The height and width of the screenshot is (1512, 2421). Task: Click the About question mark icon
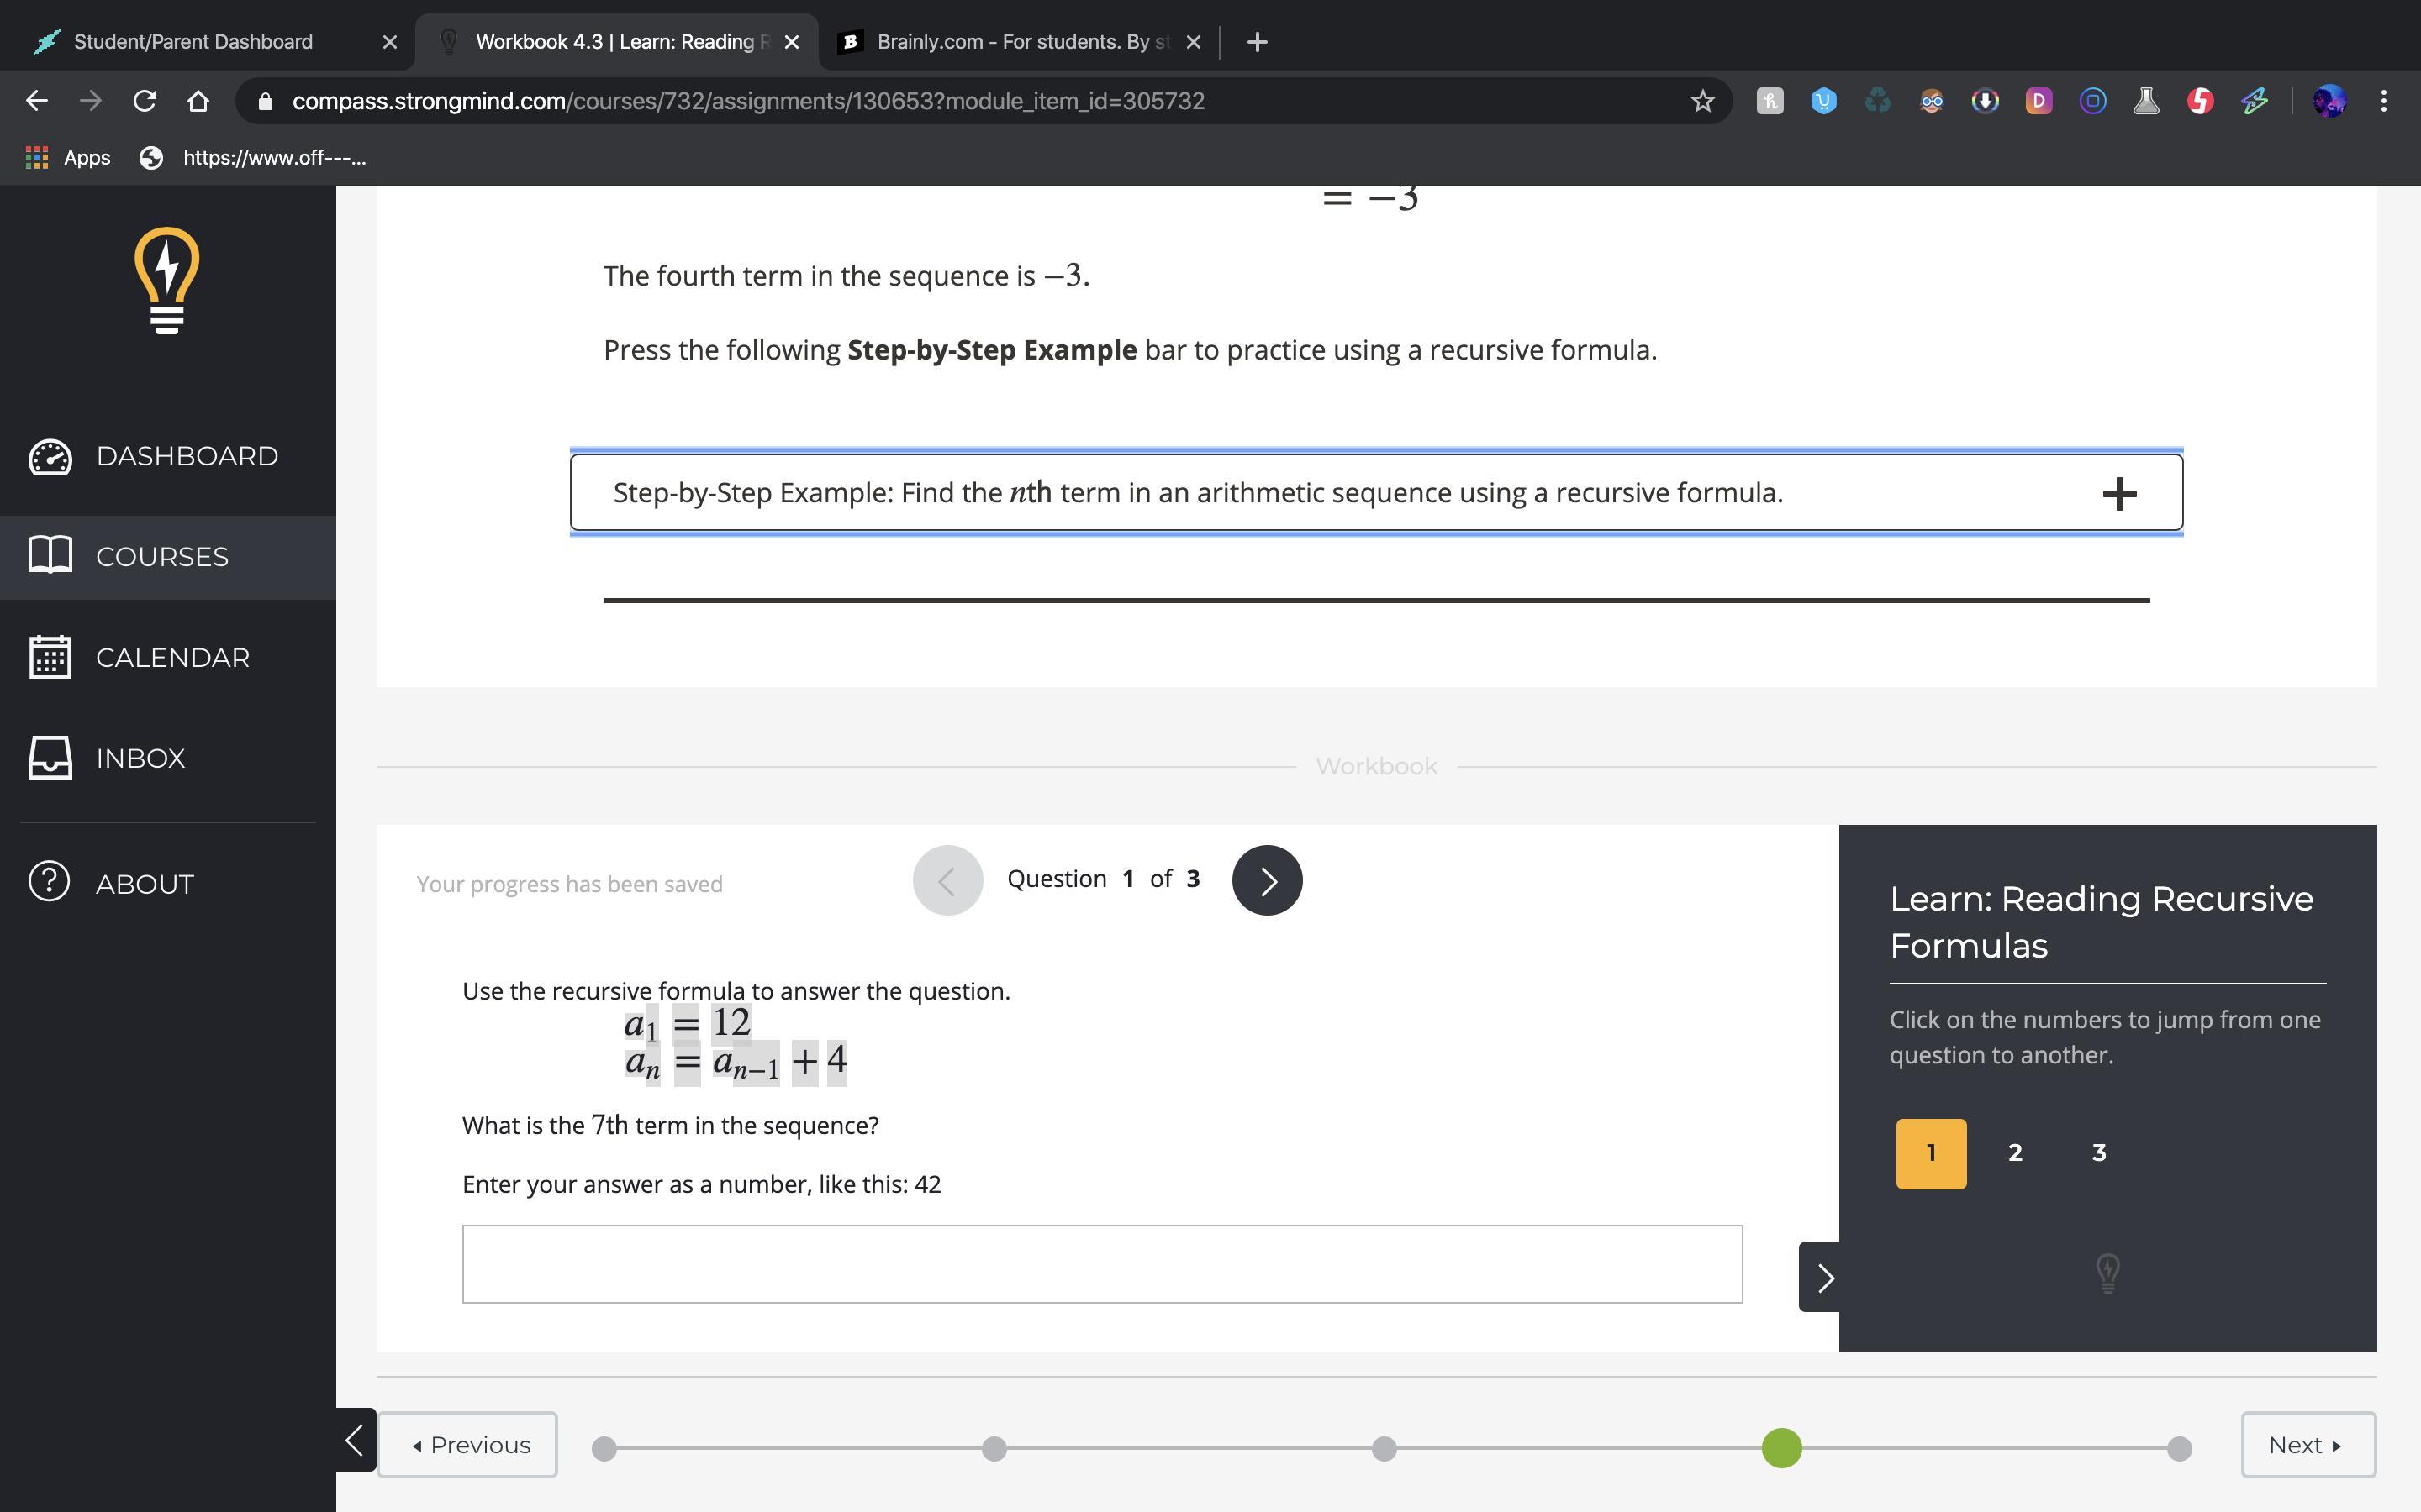pyautogui.click(x=50, y=882)
